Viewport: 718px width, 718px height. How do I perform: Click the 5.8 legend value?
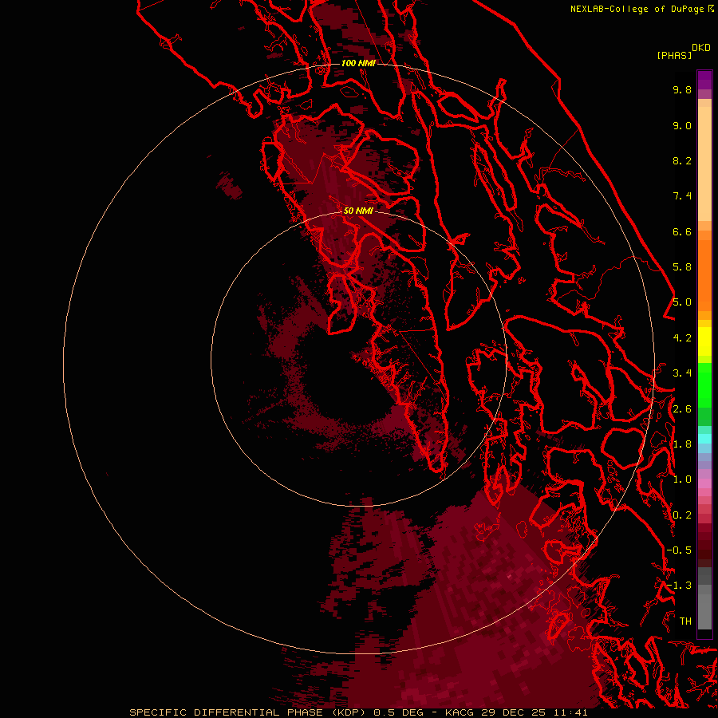point(682,267)
